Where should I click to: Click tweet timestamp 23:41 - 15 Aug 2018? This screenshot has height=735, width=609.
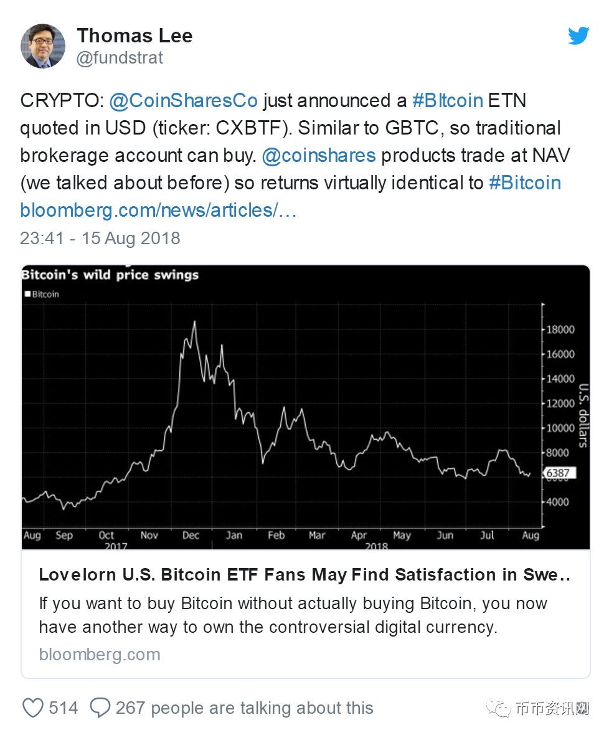(100, 238)
